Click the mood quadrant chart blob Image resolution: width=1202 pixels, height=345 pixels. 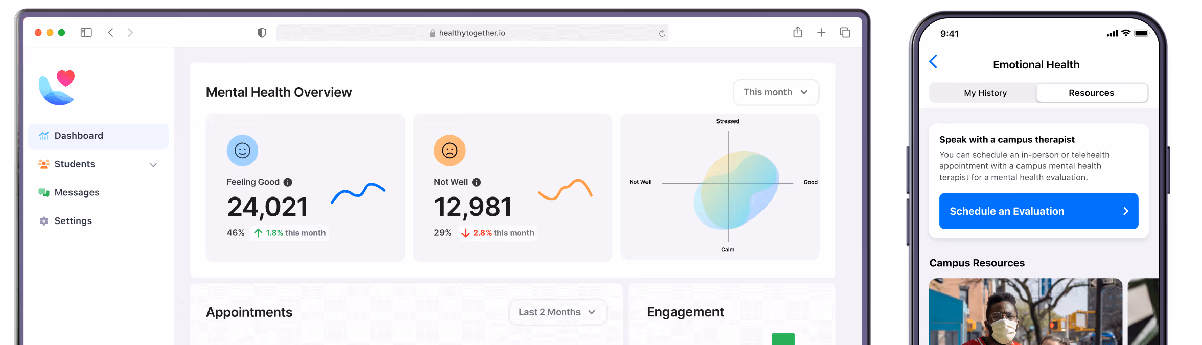pyautogui.click(x=736, y=190)
